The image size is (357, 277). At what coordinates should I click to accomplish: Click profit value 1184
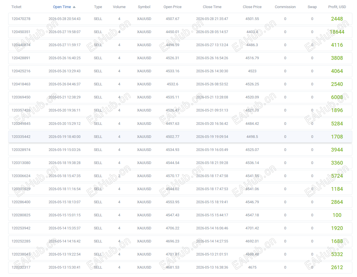click(x=337, y=189)
